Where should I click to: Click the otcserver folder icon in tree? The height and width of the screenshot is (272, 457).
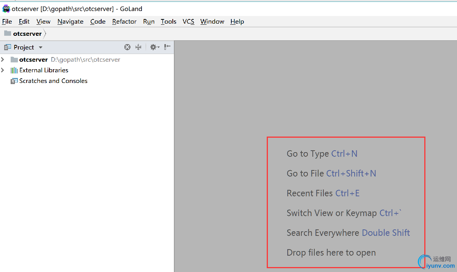(14, 60)
